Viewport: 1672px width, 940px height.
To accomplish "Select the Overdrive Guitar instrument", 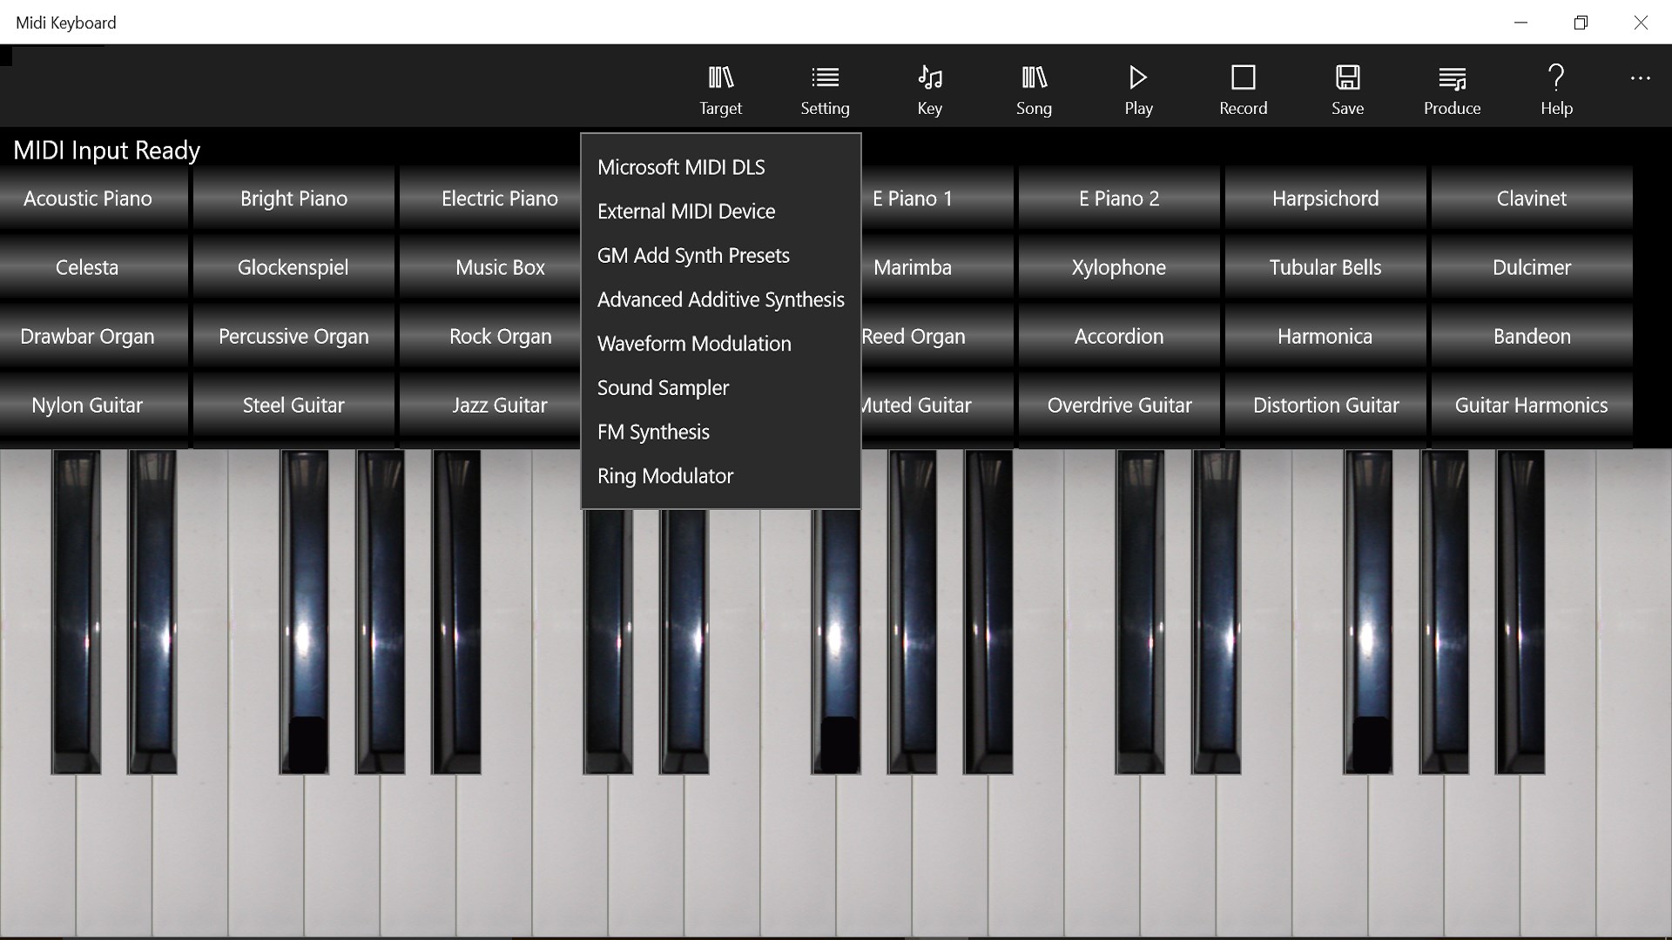I will (x=1119, y=406).
